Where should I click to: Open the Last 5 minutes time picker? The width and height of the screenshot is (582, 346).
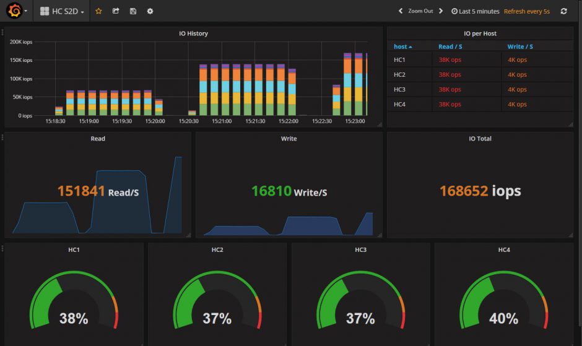point(475,11)
